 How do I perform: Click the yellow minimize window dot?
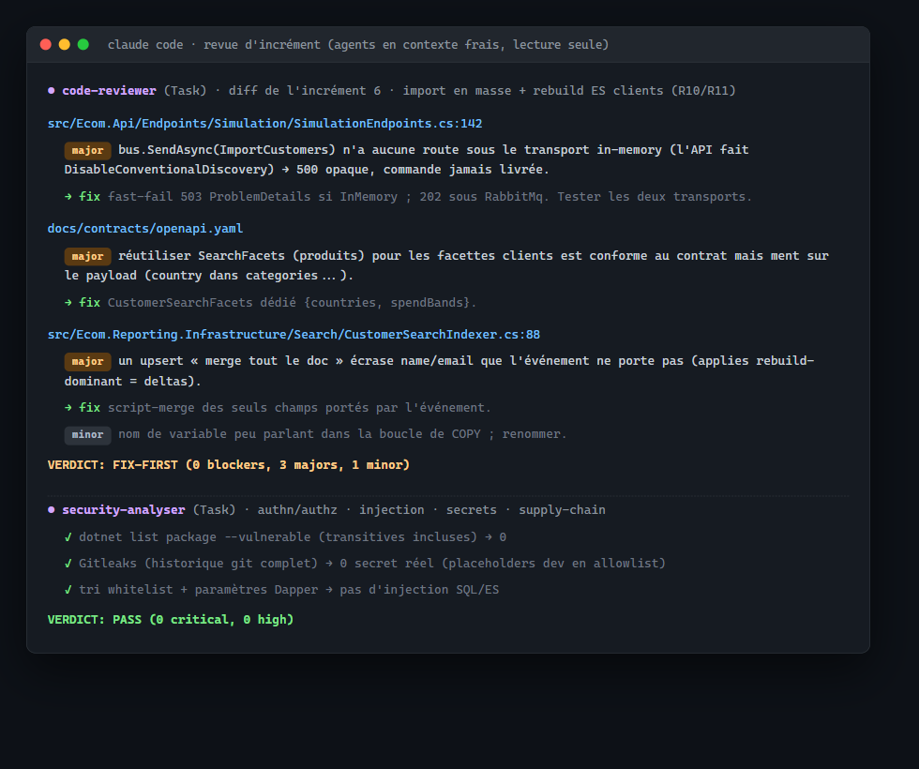pos(65,45)
